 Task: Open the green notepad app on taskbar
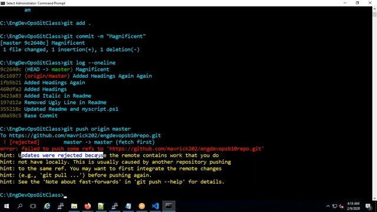101,206
